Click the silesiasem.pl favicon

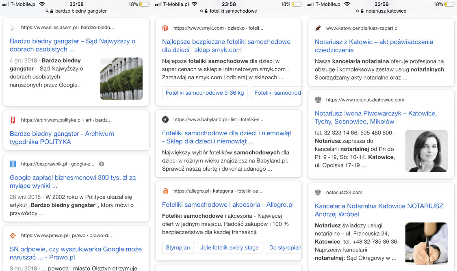coord(13,27)
